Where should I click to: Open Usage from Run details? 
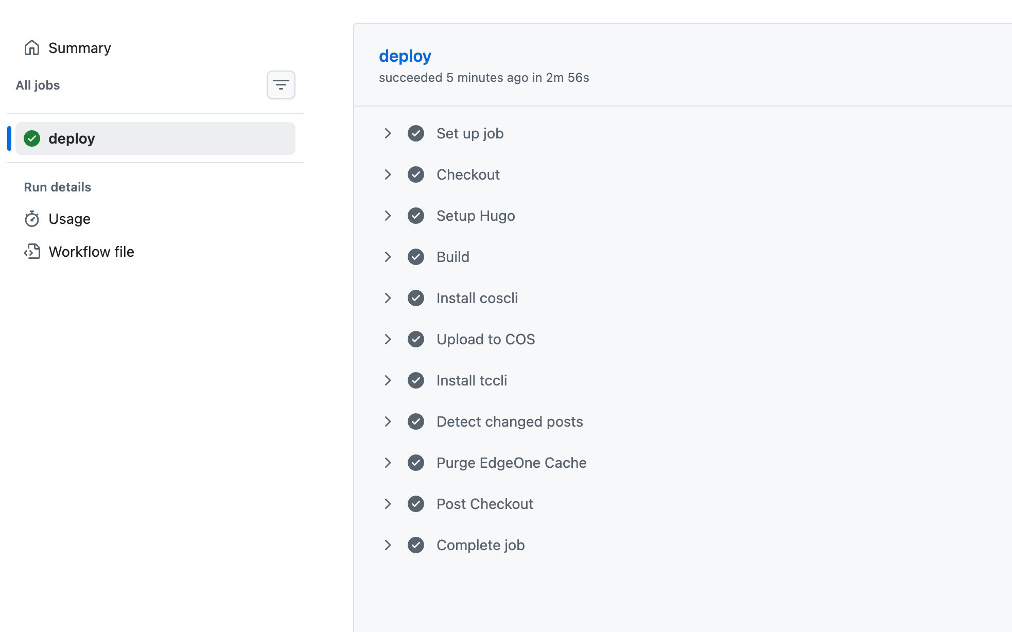[x=69, y=219]
